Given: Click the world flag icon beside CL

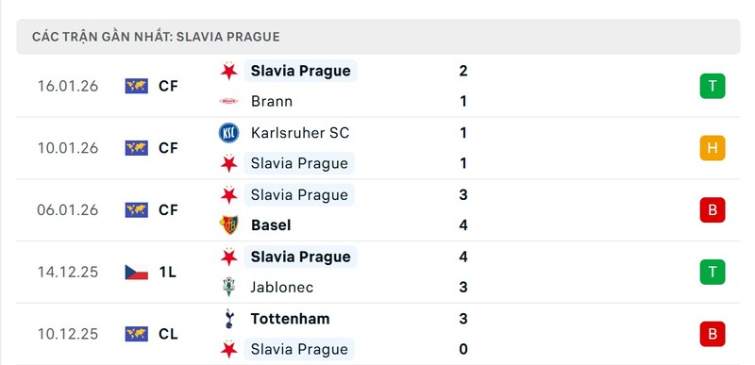Looking at the screenshot, I should [x=137, y=334].
